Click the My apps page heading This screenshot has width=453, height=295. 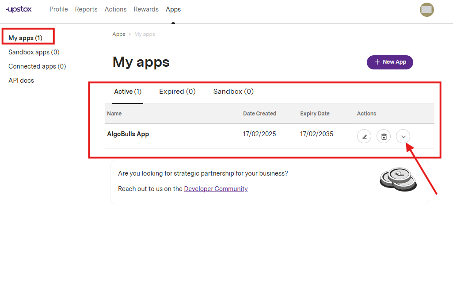[141, 62]
